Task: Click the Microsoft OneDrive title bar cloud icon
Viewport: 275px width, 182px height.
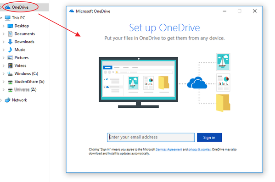Action: (72, 11)
